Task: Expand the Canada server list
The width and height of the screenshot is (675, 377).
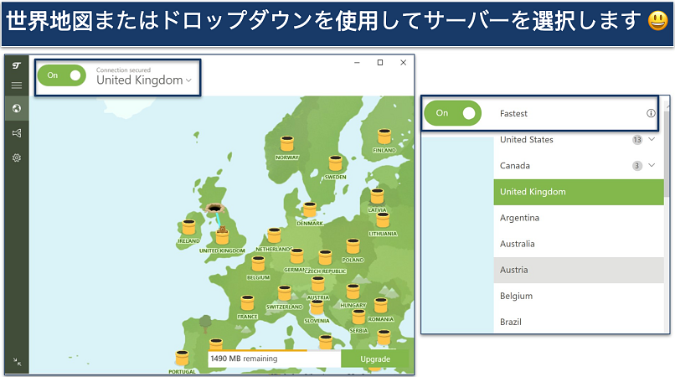Action: [650, 166]
